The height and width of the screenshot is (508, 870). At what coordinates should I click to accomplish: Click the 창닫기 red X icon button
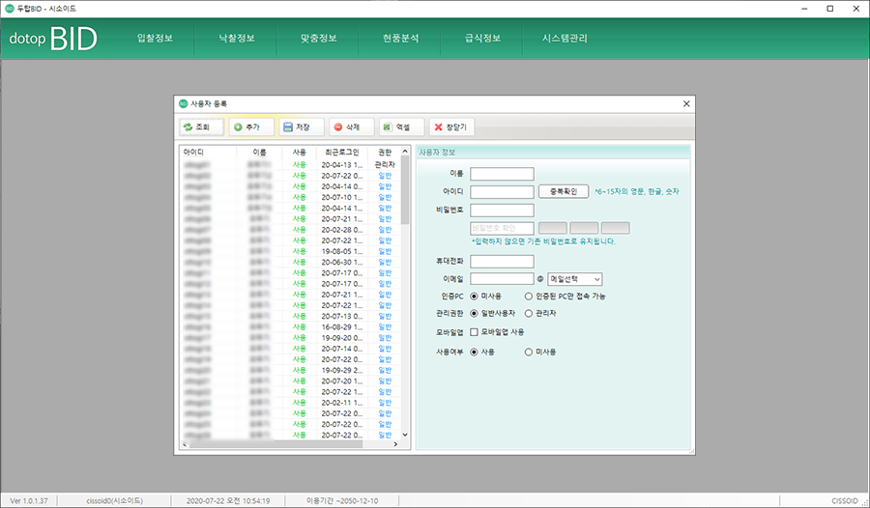[x=451, y=127]
